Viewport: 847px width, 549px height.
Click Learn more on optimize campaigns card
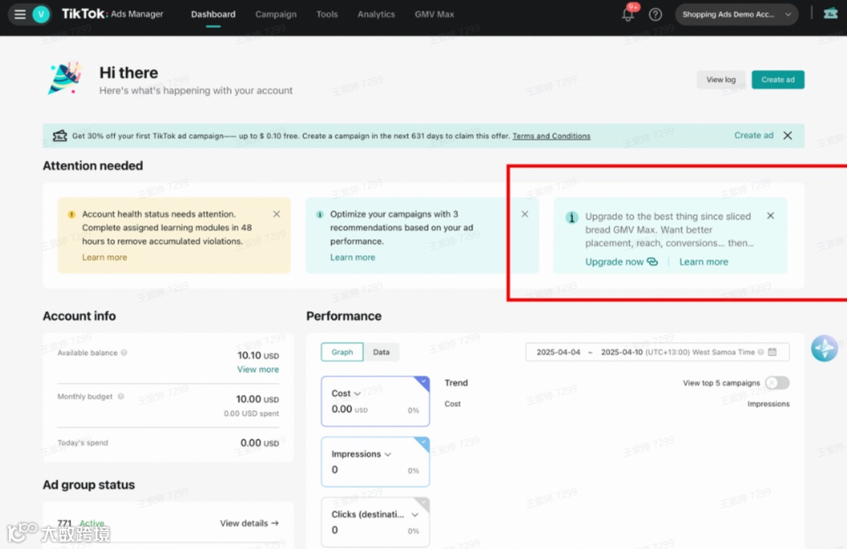[x=352, y=257]
